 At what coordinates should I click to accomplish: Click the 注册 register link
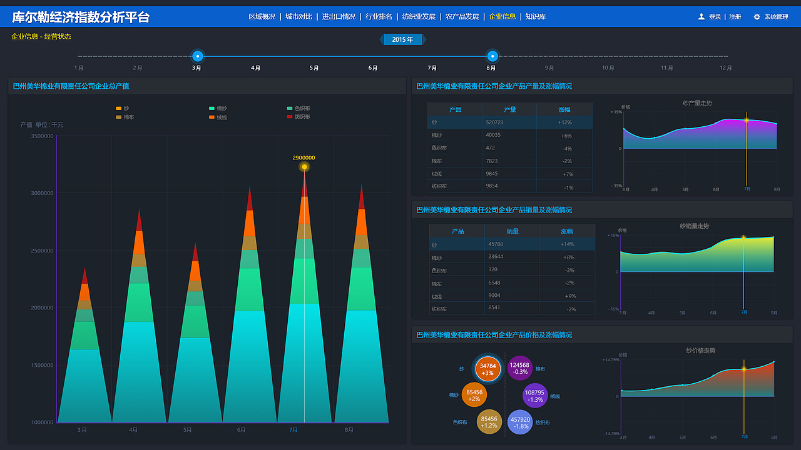click(735, 17)
